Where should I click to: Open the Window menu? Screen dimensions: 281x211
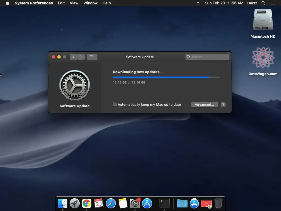coord(90,3)
